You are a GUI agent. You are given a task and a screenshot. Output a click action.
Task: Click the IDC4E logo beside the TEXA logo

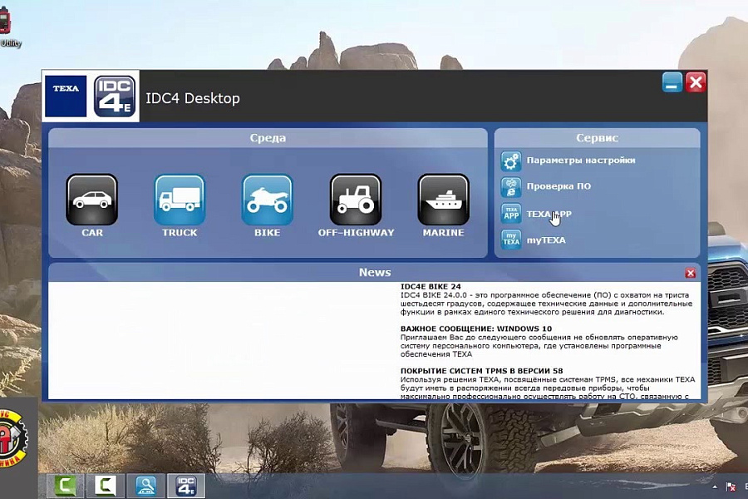point(114,96)
